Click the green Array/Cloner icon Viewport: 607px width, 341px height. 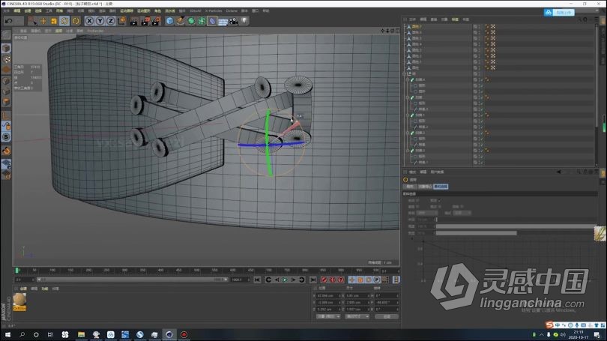pos(202,21)
